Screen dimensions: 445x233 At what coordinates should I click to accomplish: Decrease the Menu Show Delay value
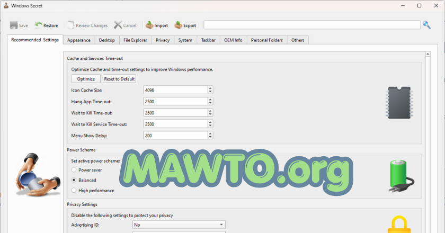pos(210,137)
